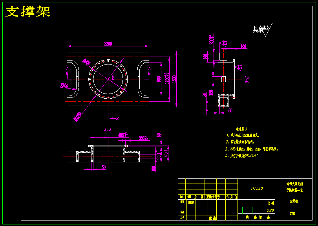Screen dimensions: 318x226
Task: Select the rotated "B-B" section label
Action: point(247,80)
